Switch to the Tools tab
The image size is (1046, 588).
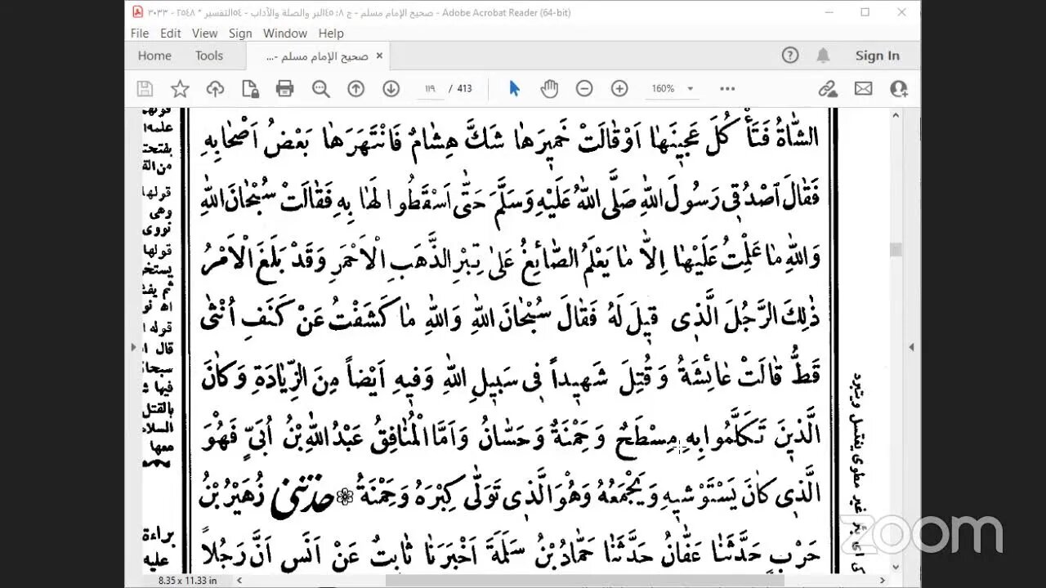coord(209,56)
